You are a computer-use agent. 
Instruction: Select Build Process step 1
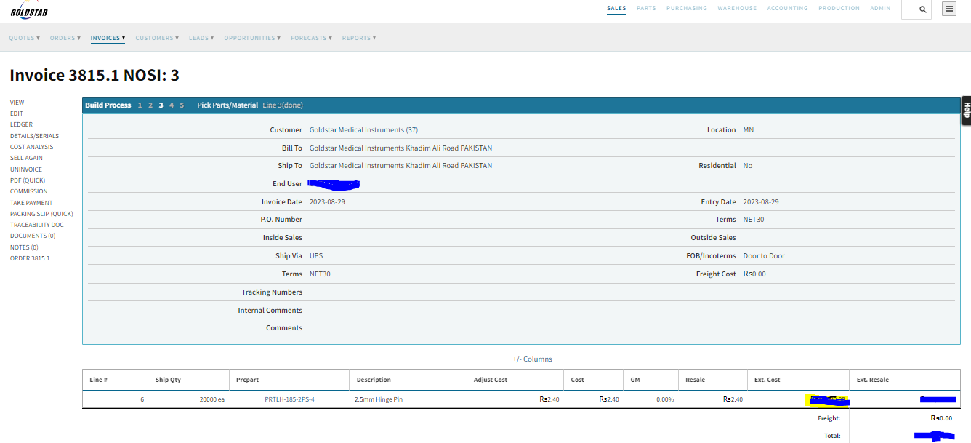pos(140,105)
